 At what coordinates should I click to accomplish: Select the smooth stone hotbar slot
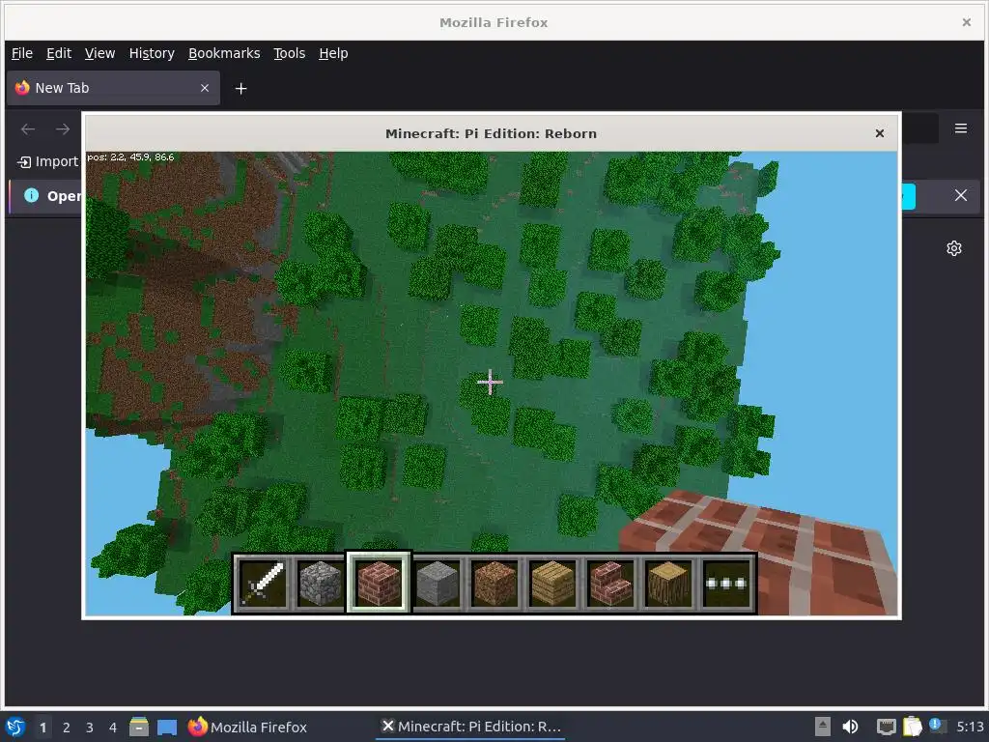pos(437,584)
